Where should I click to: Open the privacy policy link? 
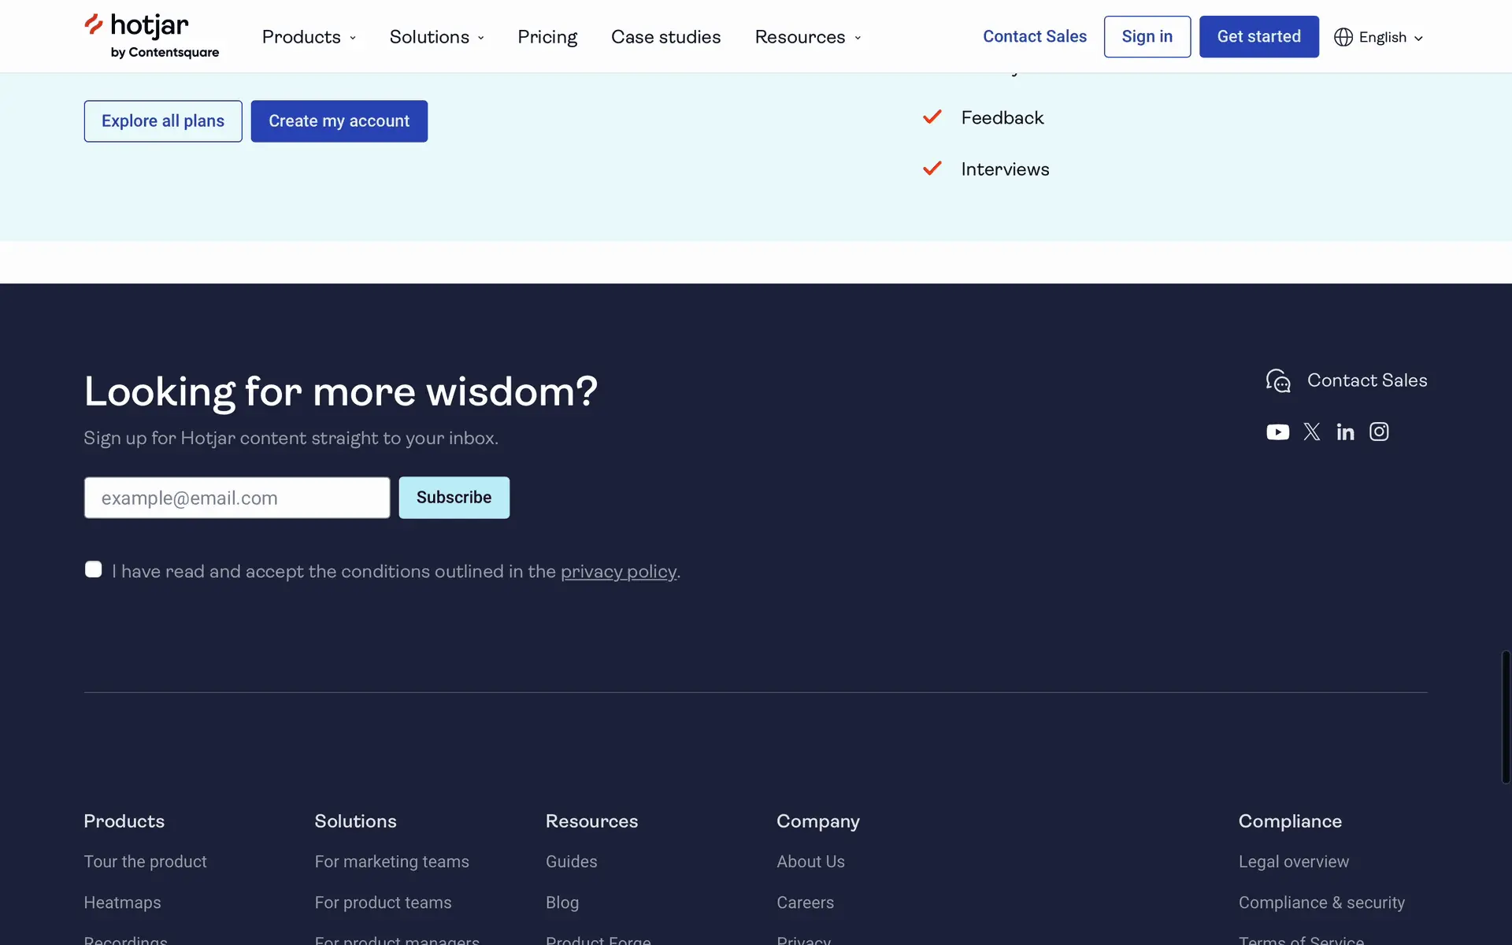pyautogui.click(x=618, y=572)
